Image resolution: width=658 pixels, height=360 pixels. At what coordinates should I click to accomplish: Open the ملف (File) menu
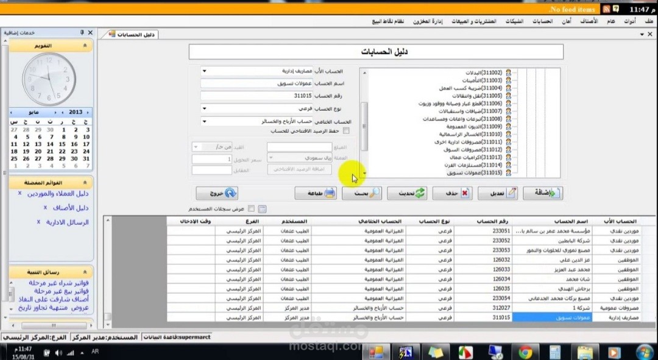[649, 21]
